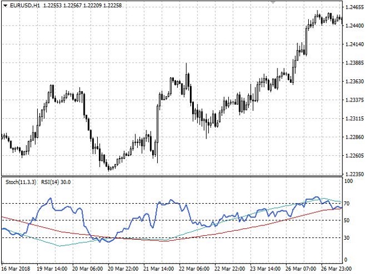Click the separator bar above indicator window
This screenshot has width=366, height=274.
click(x=172, y=177)
